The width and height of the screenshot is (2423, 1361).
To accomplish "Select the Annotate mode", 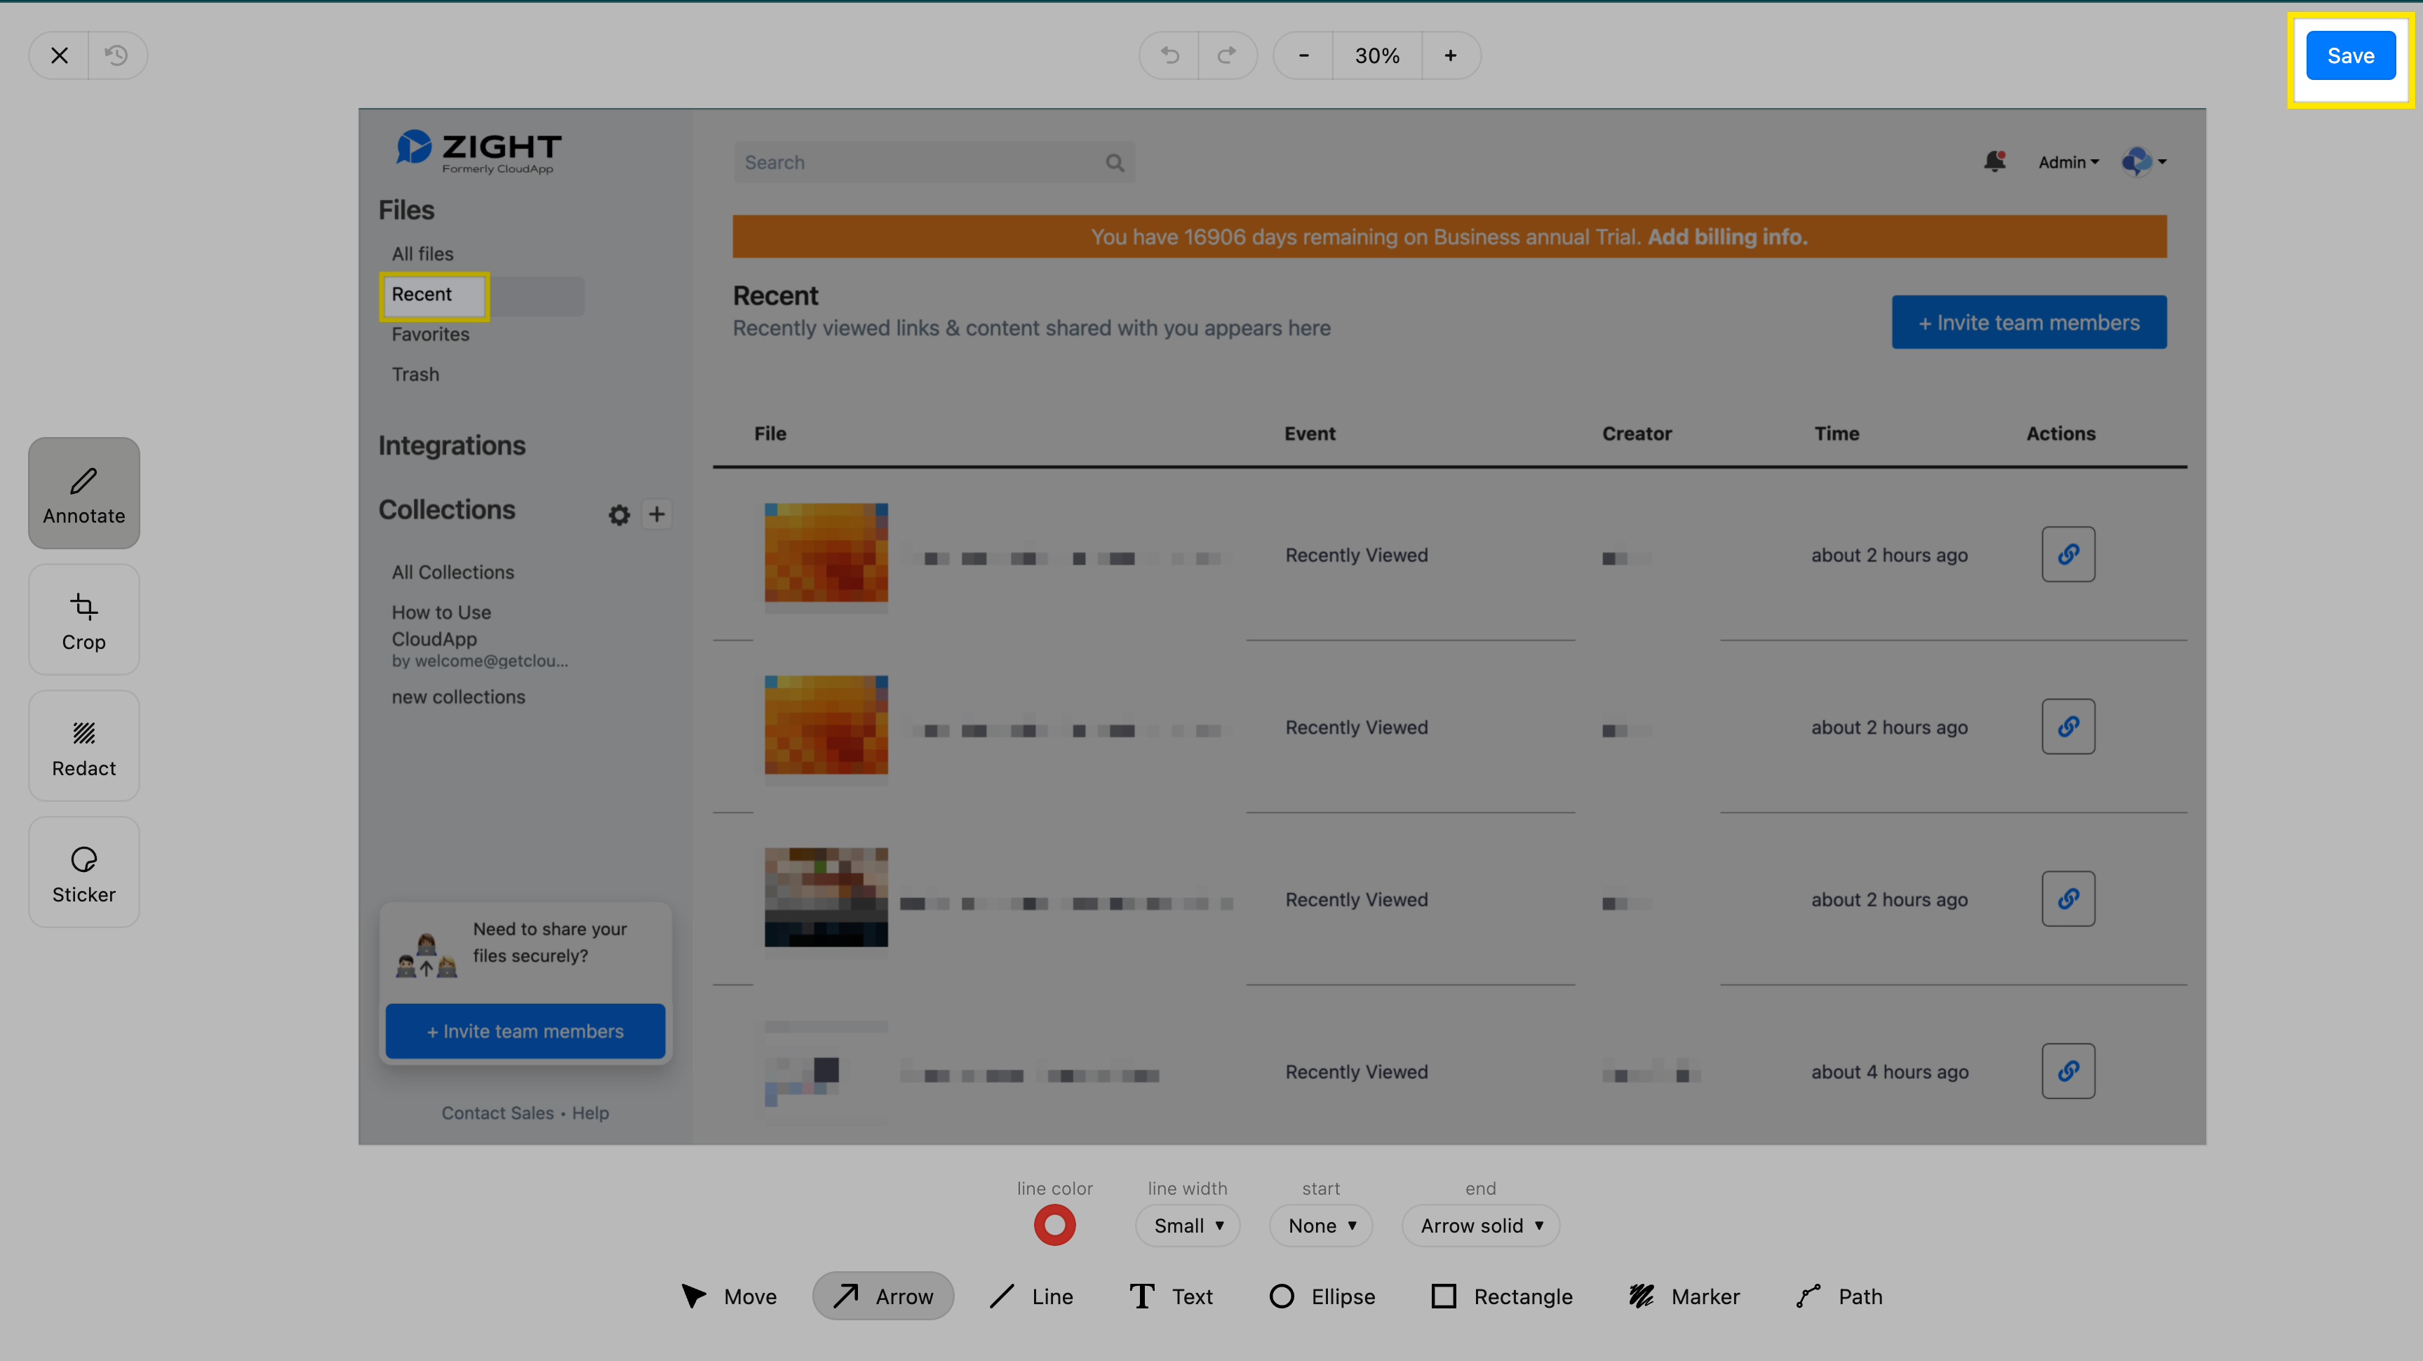I will coord(83,493).
